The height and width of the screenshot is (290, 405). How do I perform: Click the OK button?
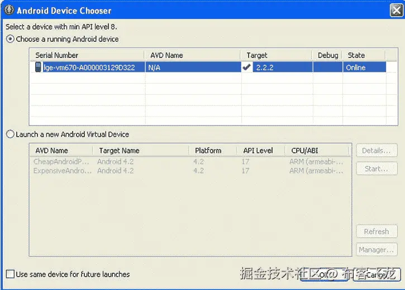(x=323, y=274)
